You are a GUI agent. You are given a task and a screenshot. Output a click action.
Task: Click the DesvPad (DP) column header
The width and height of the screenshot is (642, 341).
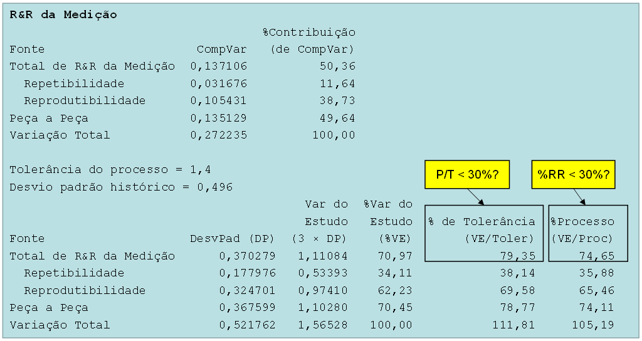(232, 239)
